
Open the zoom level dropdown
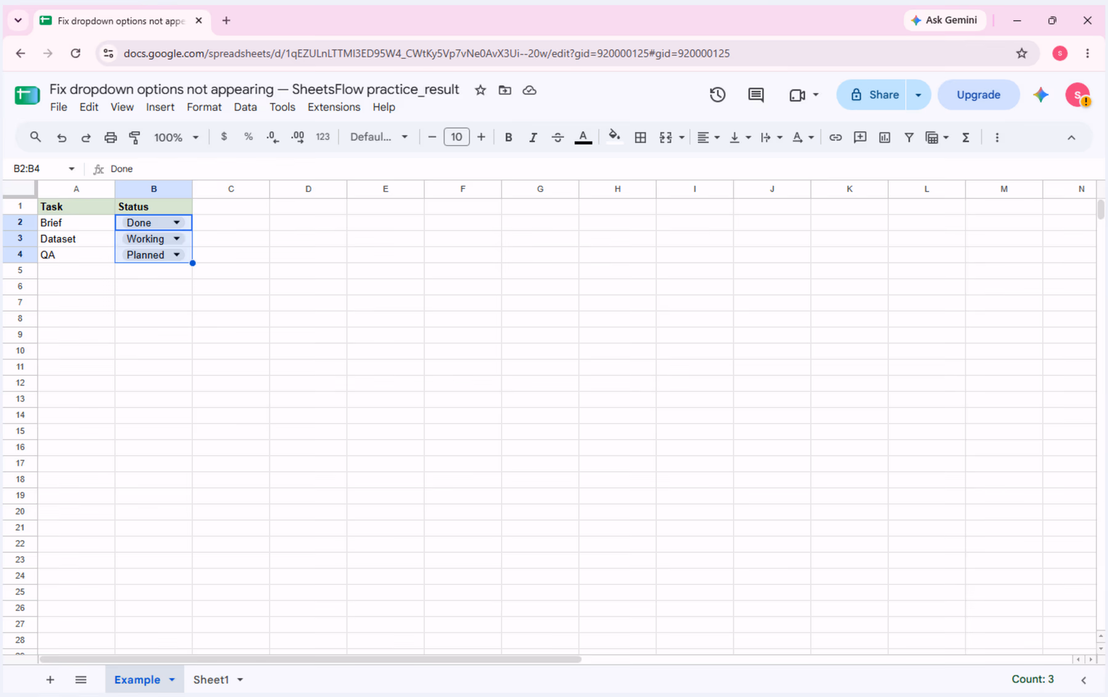pos(176,137)
